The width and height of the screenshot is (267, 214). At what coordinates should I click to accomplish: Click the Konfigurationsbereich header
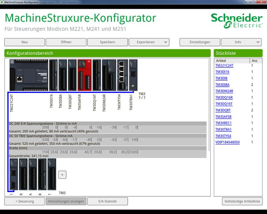(x=107, y=53)
